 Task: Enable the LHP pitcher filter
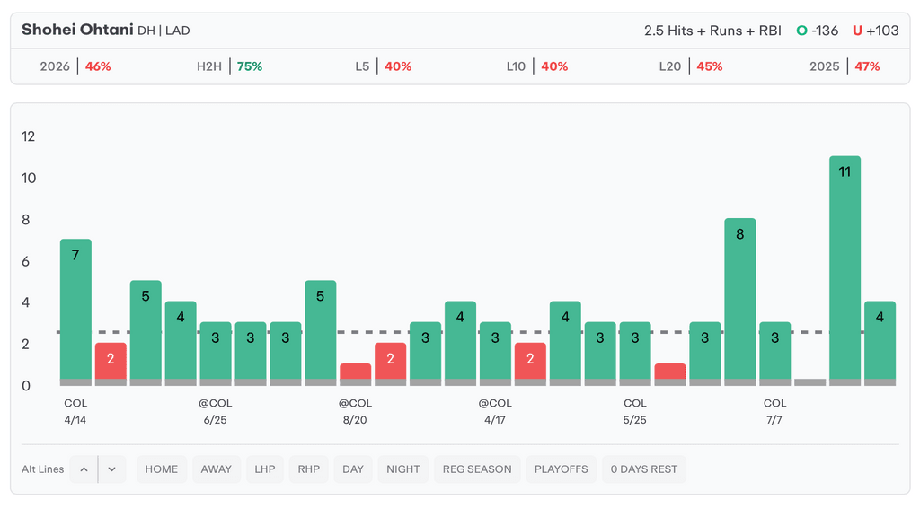(x=265, y=469)
